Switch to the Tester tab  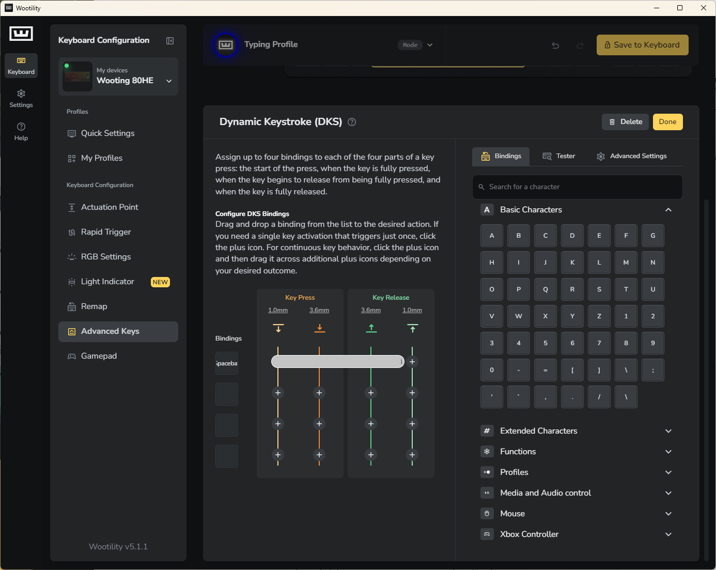(x=559, y=156)
